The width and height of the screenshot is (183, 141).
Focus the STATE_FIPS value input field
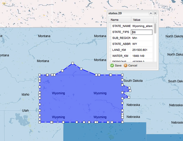point(142,32)
